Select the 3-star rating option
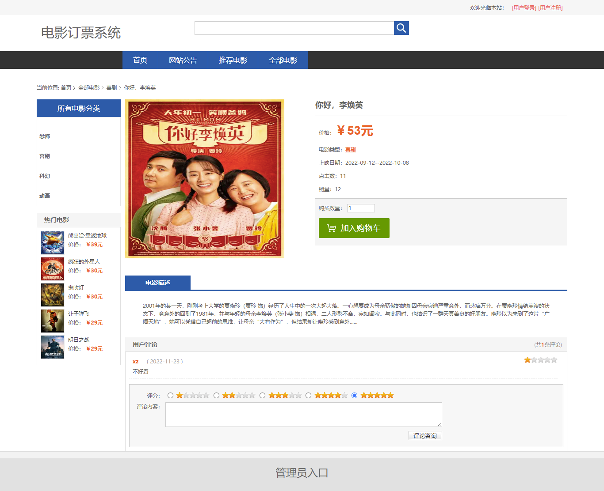The height and width of the screenshot is (491, 604). (x=263, y=396)
